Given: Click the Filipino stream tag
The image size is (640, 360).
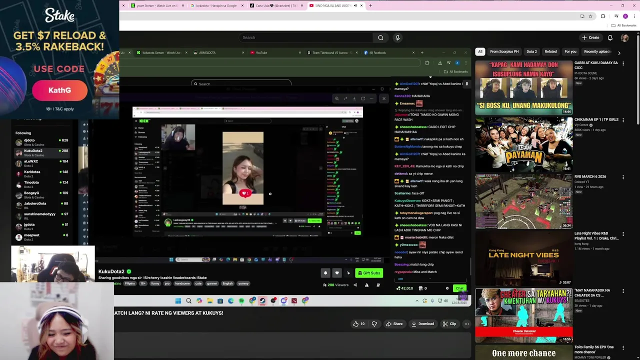Looking at the screenshot, I should [130, 283].
